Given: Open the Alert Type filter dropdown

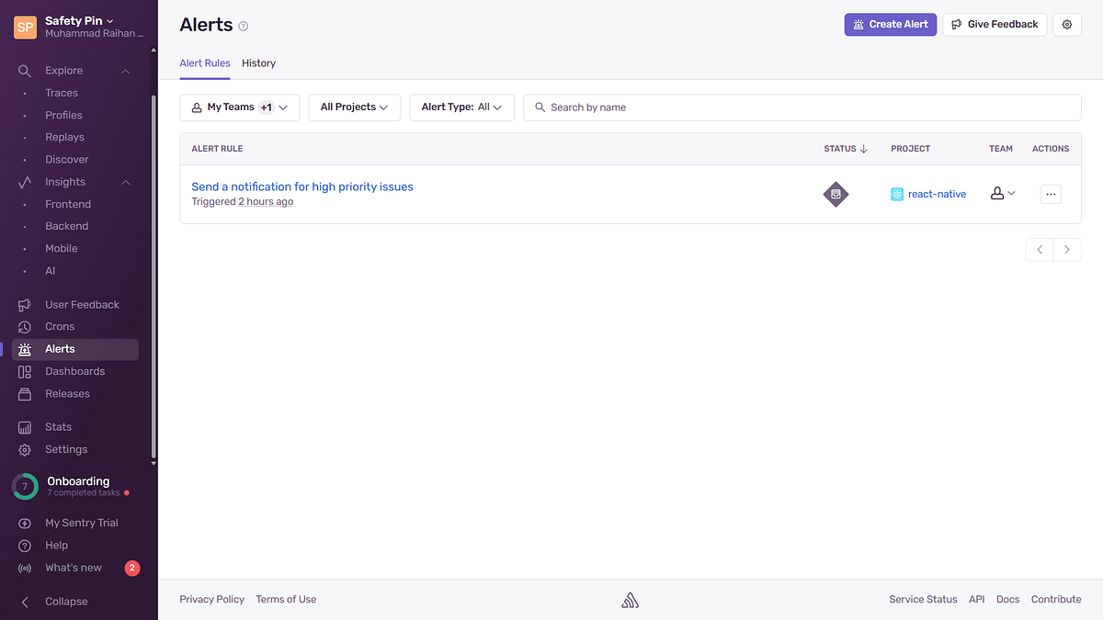Looking at the screenshot, I should pyautogui.click(x=461, y=107).
